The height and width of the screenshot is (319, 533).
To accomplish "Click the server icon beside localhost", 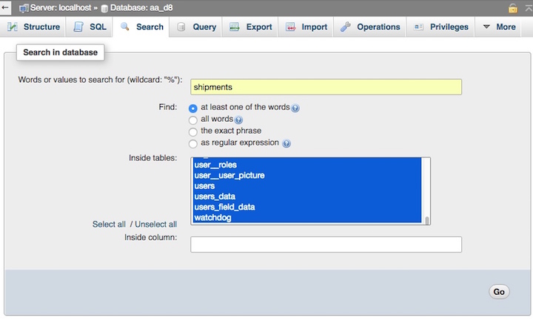I will (x=24, y=8).
